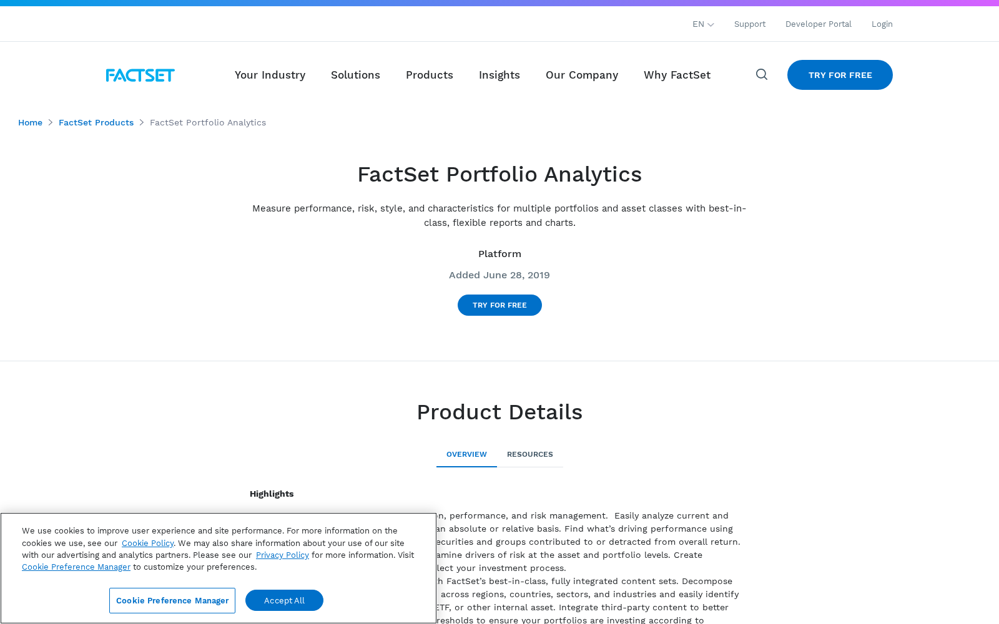Viewport: 999px width, 624px height.
Task: Open the Products navigation menu
Action: click(x=430, y=75)
